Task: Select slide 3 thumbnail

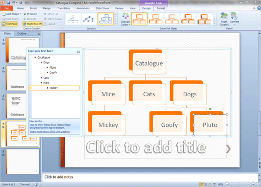Action: click(16, 106)
